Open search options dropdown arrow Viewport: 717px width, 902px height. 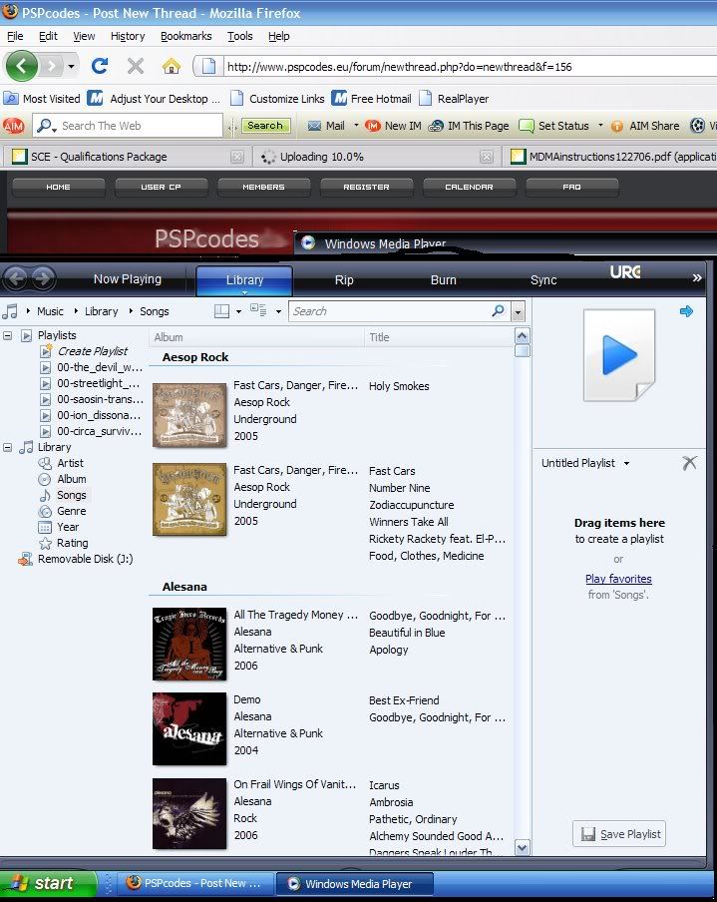pos(519,311)
